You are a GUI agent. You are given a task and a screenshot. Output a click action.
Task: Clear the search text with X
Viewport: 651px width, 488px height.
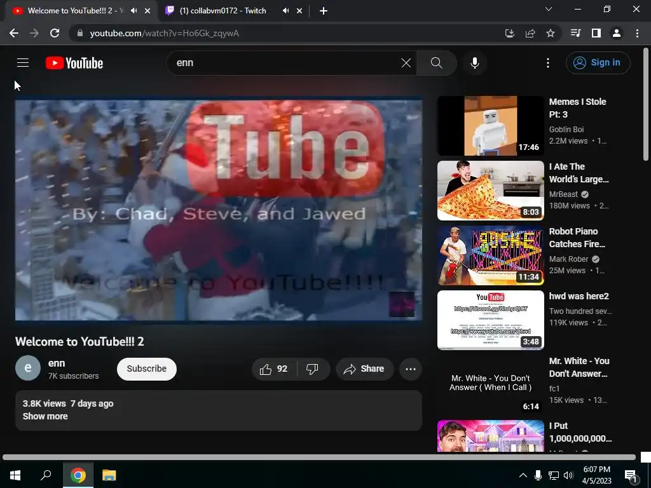coord(406,63)
